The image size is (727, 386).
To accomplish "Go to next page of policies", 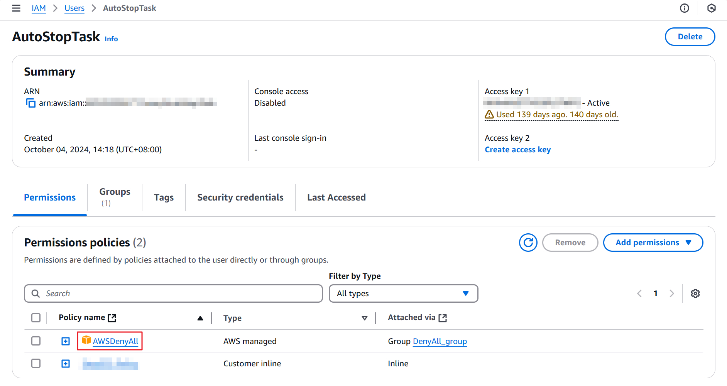I will click(672, 293).
